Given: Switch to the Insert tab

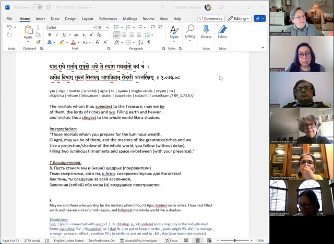Looking at the screenshot, I should coord(40,19).
